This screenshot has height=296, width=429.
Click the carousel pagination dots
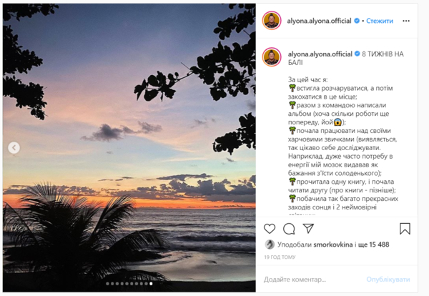129,284
